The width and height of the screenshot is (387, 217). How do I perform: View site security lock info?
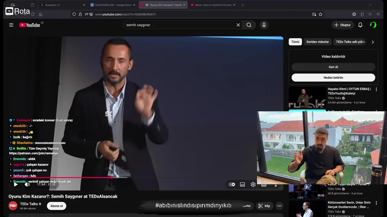tap(80, 14)
